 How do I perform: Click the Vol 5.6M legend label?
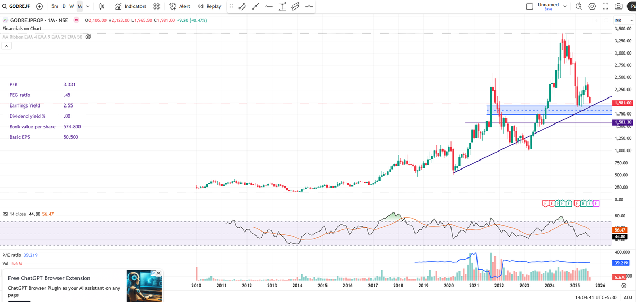tap(12, 263)
